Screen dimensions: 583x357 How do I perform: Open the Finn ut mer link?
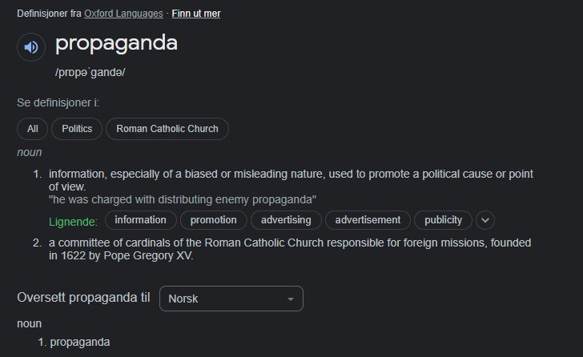click(196, 14)
